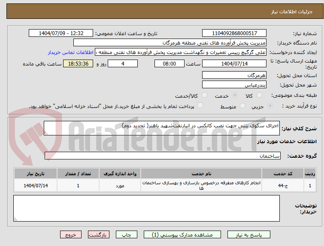Image resolution: width=324 pixels, height=246 pixels.
Task: Click the request creator field
Action: tap(181, 52)
